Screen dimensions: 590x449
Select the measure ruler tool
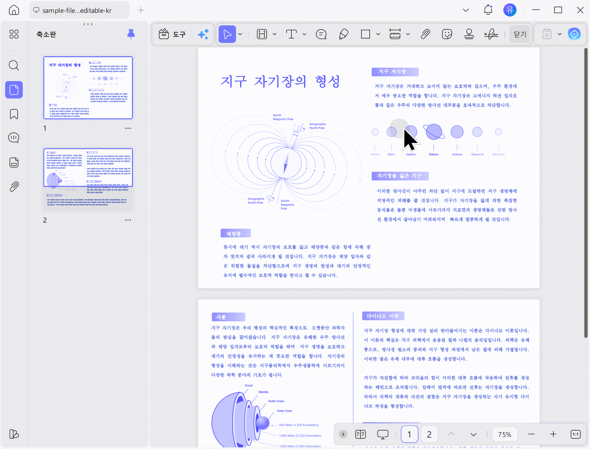[x=395, y=34]
